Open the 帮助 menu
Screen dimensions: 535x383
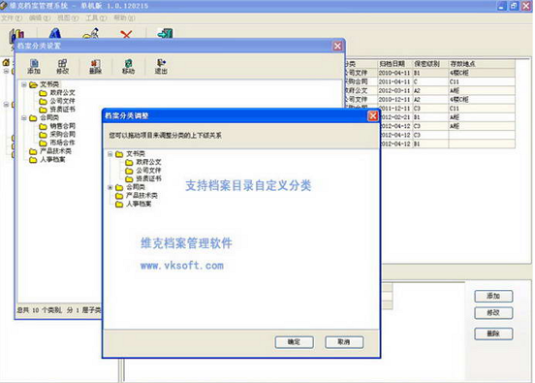click(x=124, y=17)
